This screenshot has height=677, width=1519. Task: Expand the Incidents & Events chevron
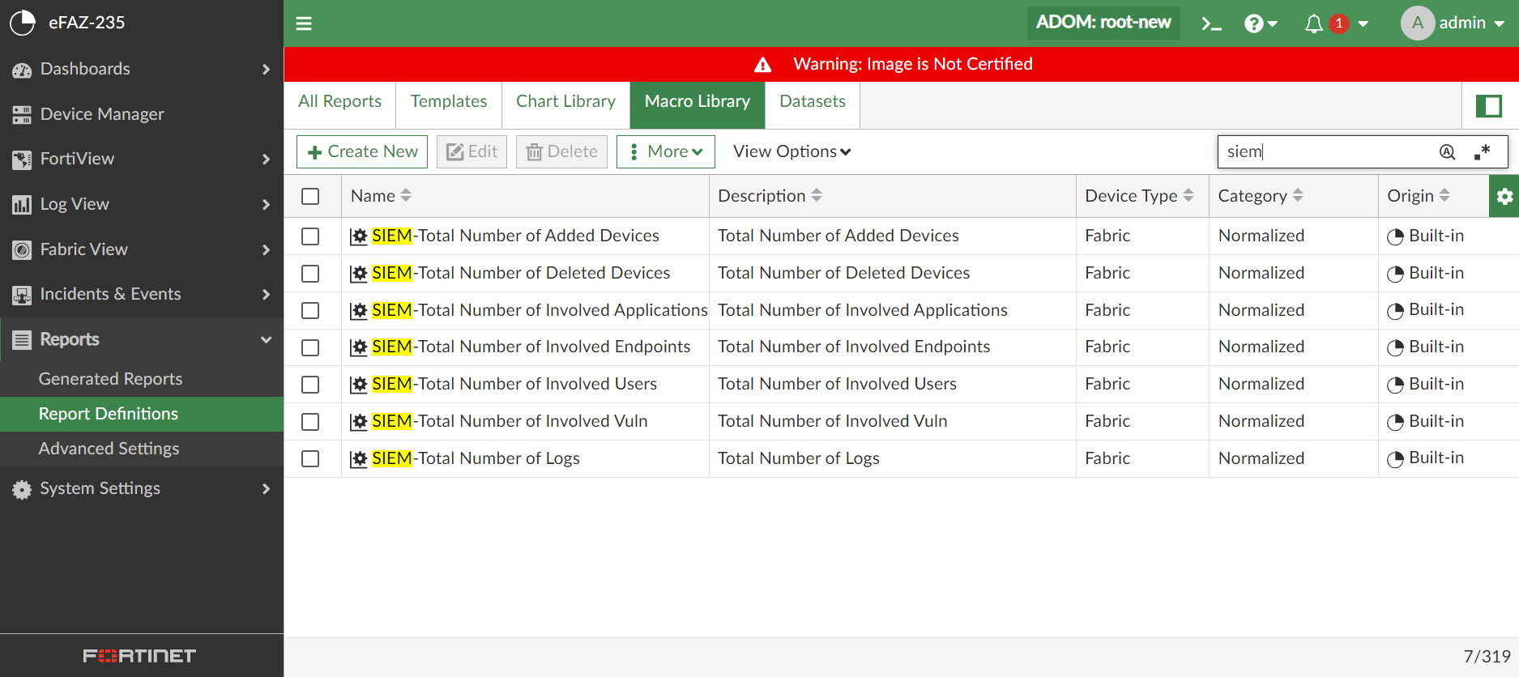click(x=266, y=295)
